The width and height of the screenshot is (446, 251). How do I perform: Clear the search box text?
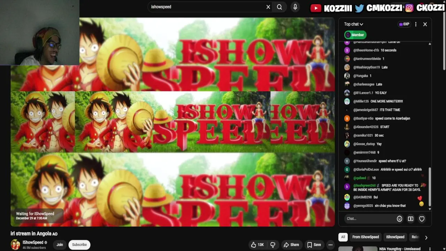268,7
